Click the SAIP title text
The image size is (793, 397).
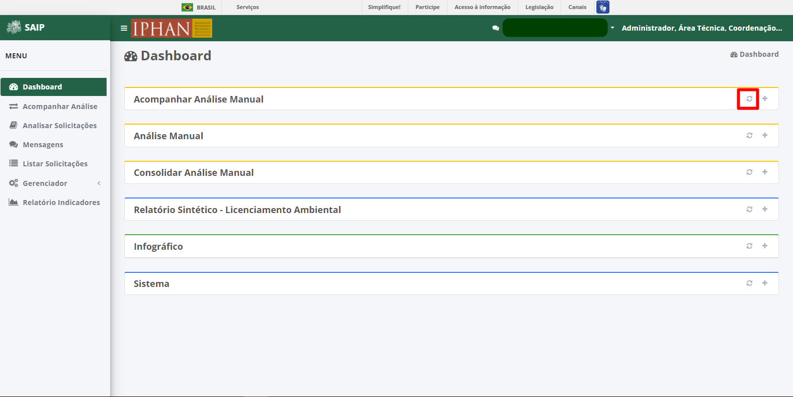pos(35,27)
